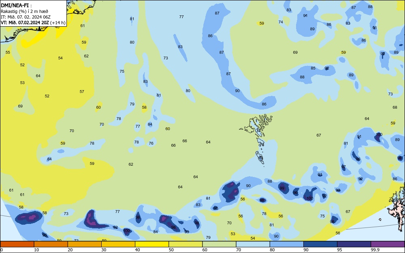The image size is (405, 253).
Task: Select the 'Rakastig (%) í 2 m hæð' line
Action: point(24,11)
